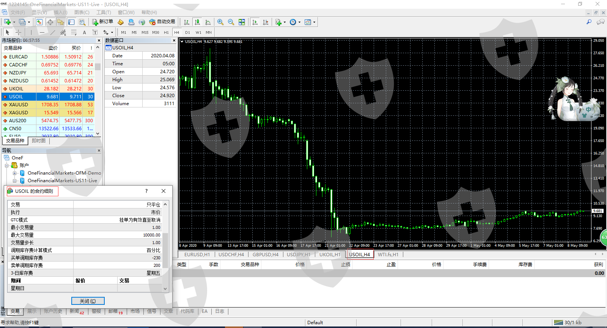Select the Fibonacci retracement tool
Image resolution: width=607 pixels, height=328 pixels.
click(74, 33)
